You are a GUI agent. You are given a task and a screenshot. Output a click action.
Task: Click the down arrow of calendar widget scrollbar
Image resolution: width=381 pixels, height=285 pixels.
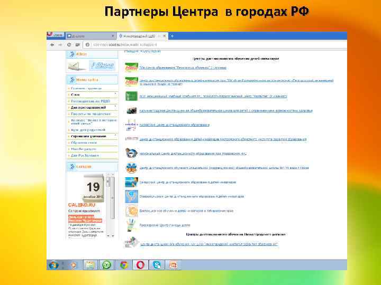(x=113, y=235)
